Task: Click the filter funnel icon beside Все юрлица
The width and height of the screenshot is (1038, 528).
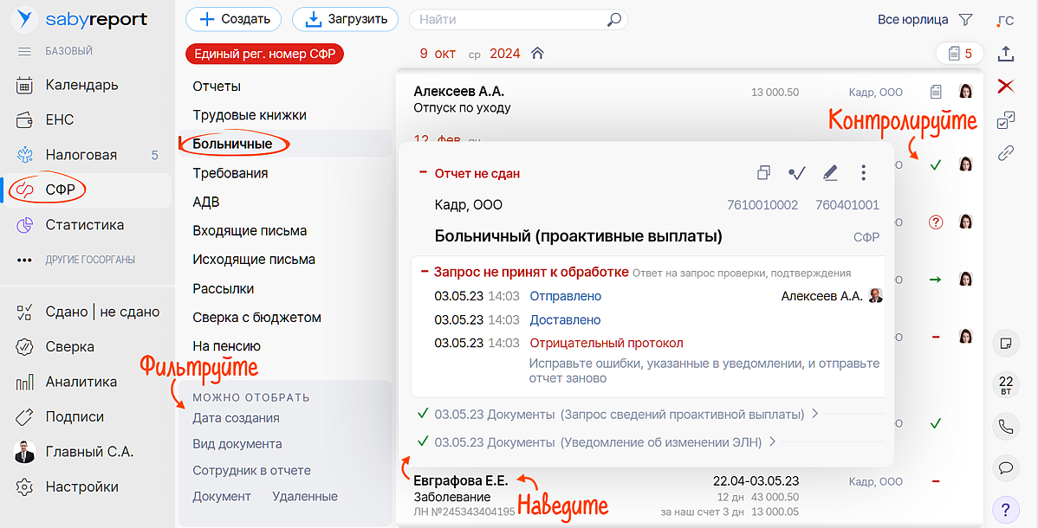Action: [x=966, y=20]
